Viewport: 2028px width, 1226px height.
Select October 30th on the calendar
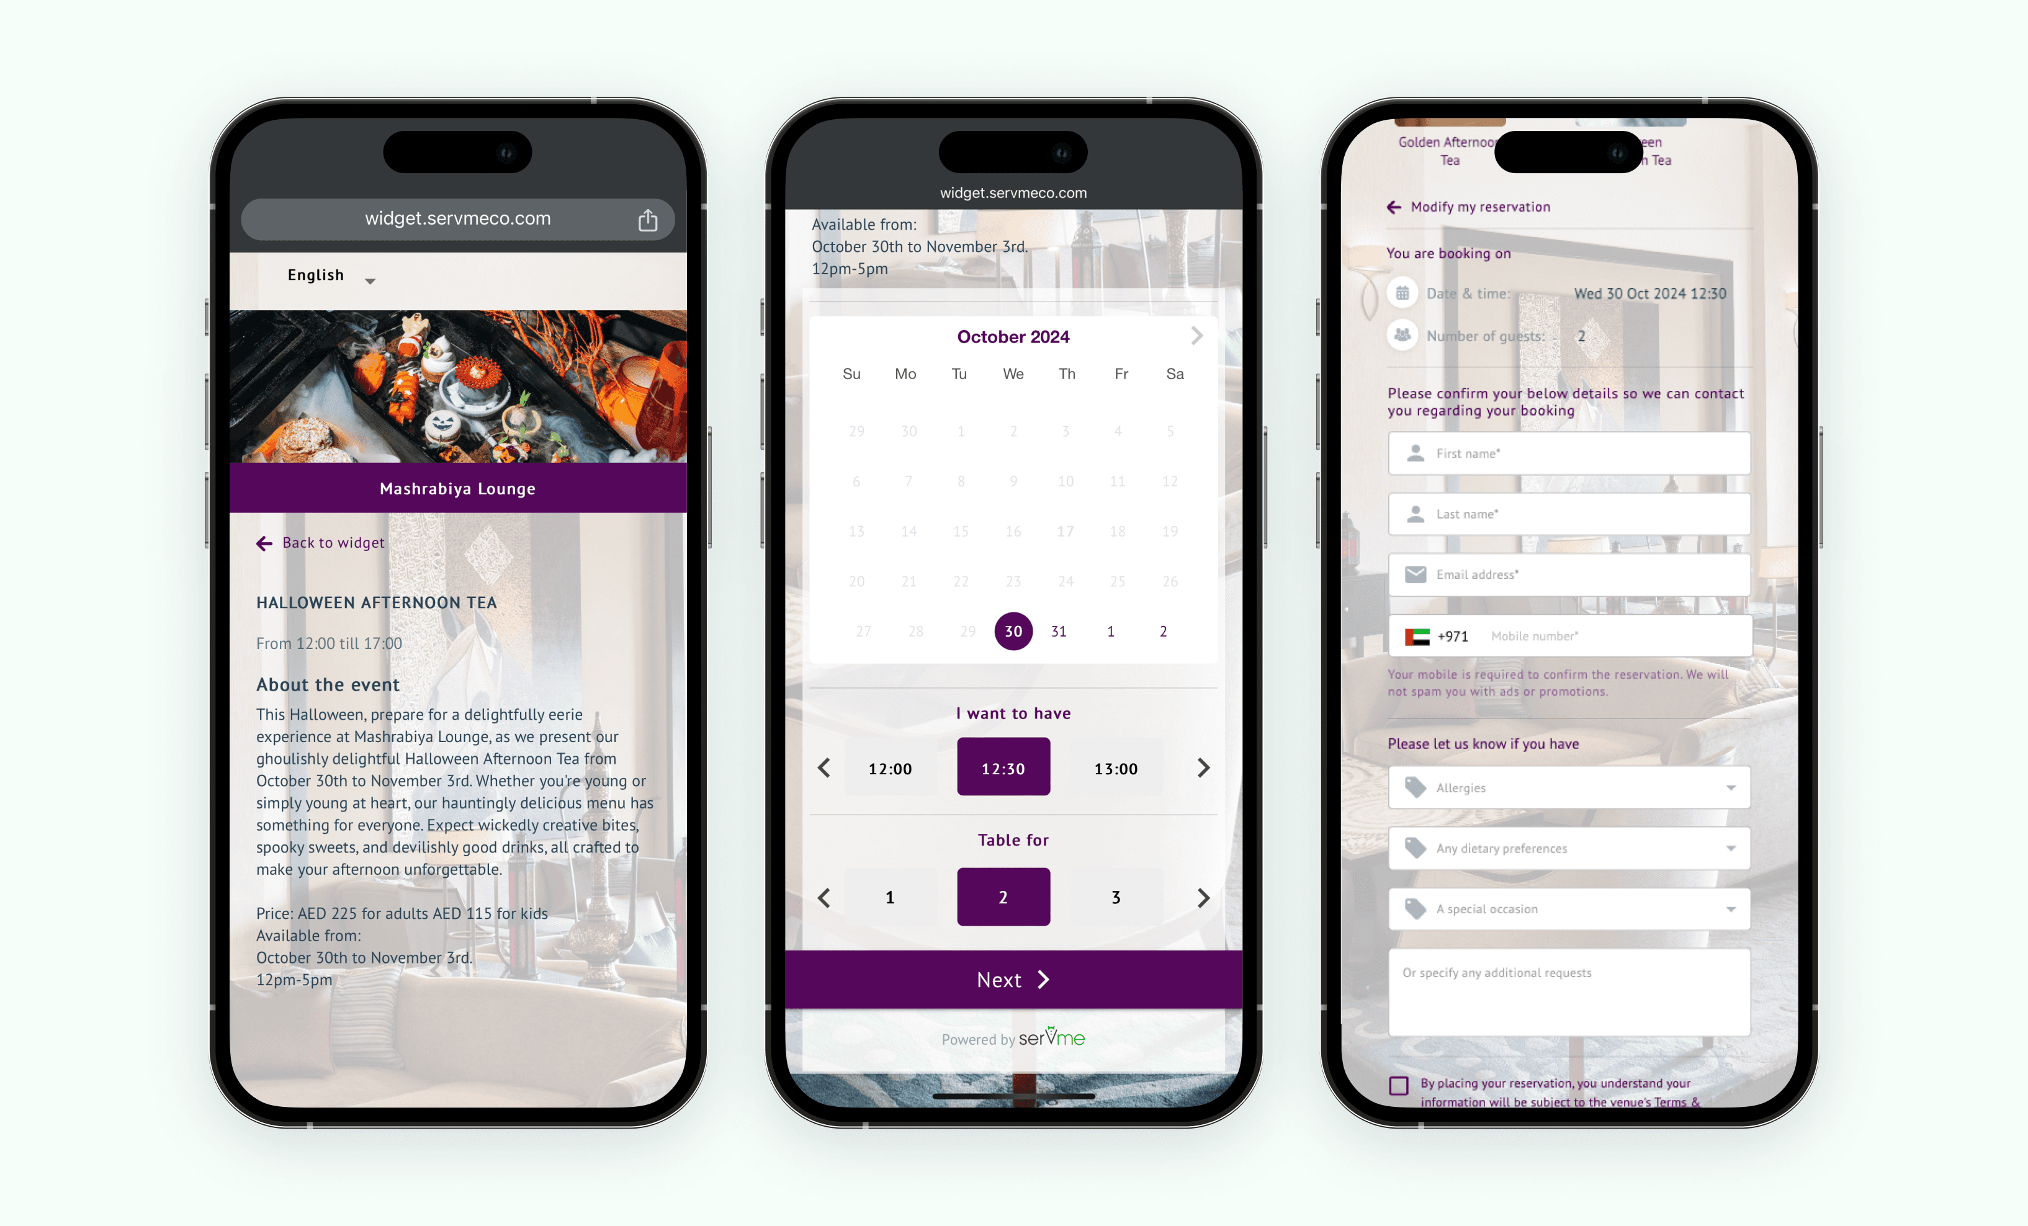point(1013,630)
